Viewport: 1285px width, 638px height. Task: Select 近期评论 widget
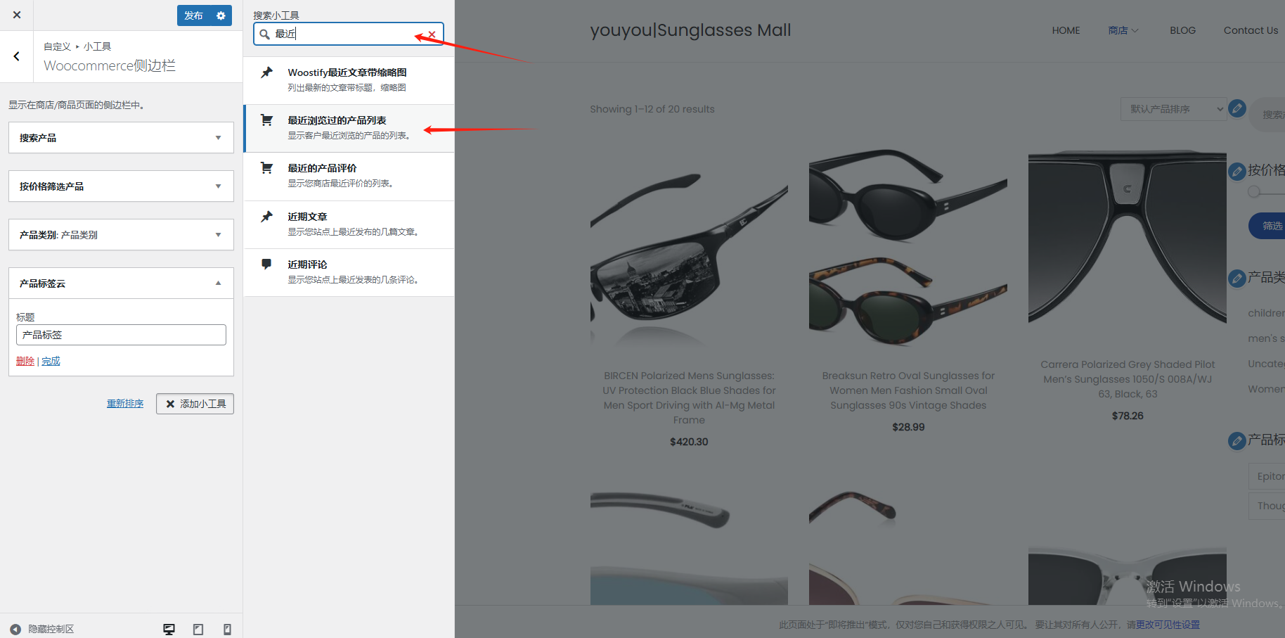point(349,272)
